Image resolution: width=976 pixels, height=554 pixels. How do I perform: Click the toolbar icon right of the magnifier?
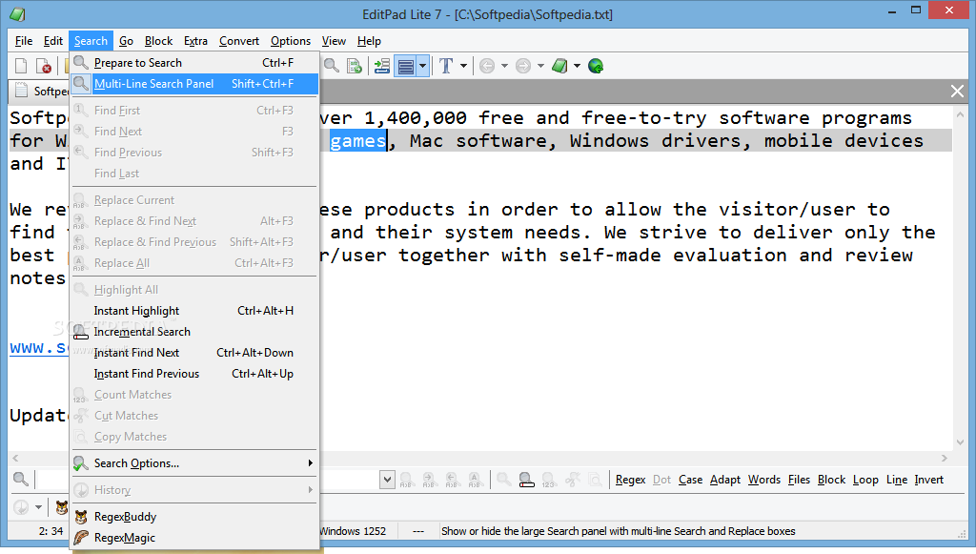click(355, 66)
